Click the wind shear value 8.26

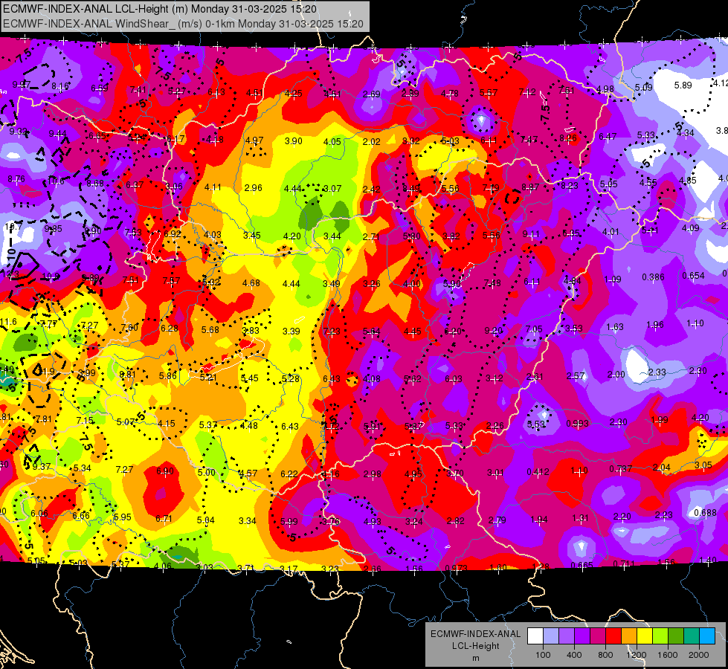568,138
